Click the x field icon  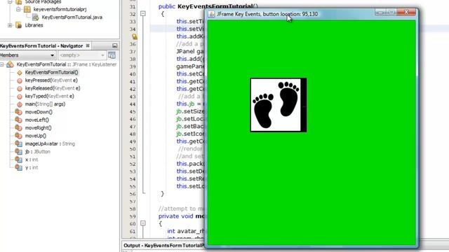pos(19,160)
